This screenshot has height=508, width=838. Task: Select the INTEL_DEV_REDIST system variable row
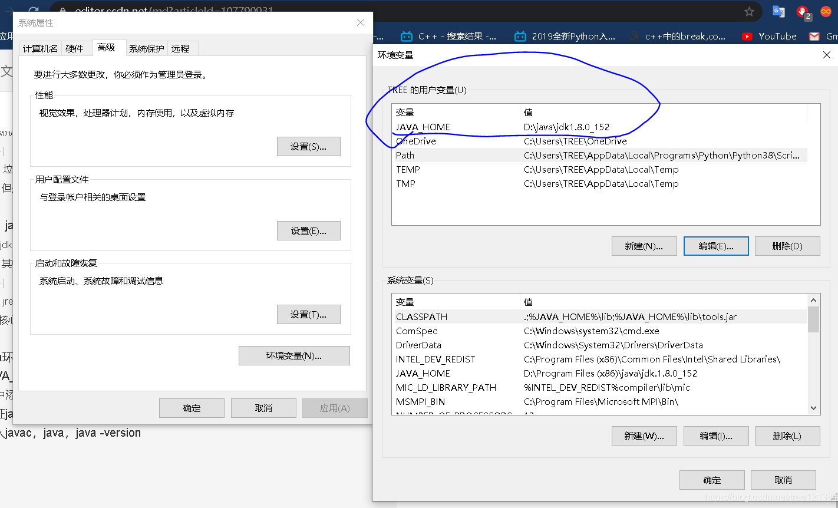[599, 359]
